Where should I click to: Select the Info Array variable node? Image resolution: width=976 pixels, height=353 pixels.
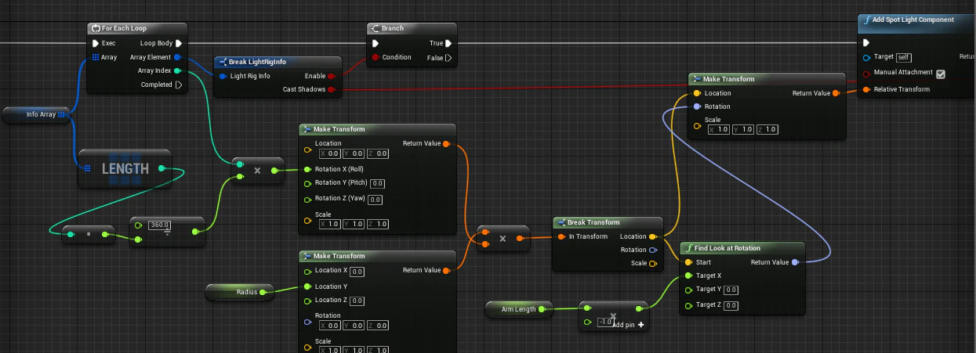(x=36, y=115)
